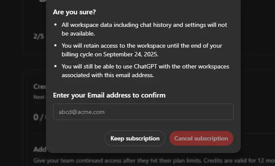
Task: Click the partially hidden 'Cred' heading in background
Action: pyautogui.click(x=40, y=87)
